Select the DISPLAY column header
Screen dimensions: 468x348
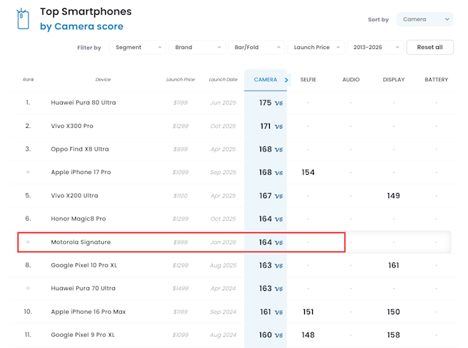pos(393,79)
